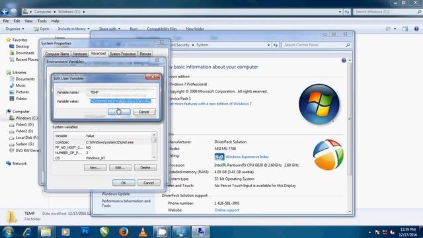Screen dimensions: 423x238
Task: Open Downloads in Favorites
Action: click(x=24, y=53)
